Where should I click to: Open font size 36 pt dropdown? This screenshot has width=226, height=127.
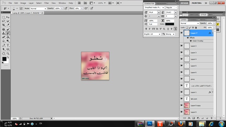tap(159, 12)
